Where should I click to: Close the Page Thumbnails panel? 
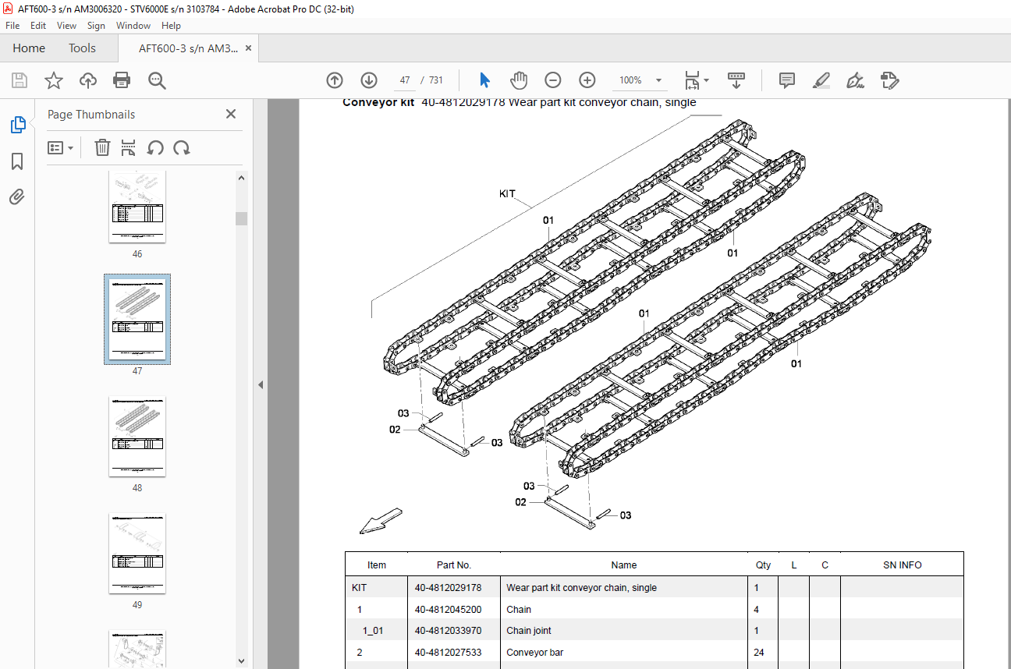231,114
